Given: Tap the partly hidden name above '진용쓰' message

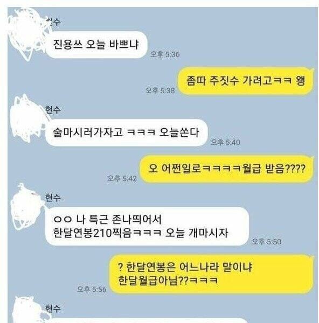Looking at the screenshot, I should (x=53, y=22).
